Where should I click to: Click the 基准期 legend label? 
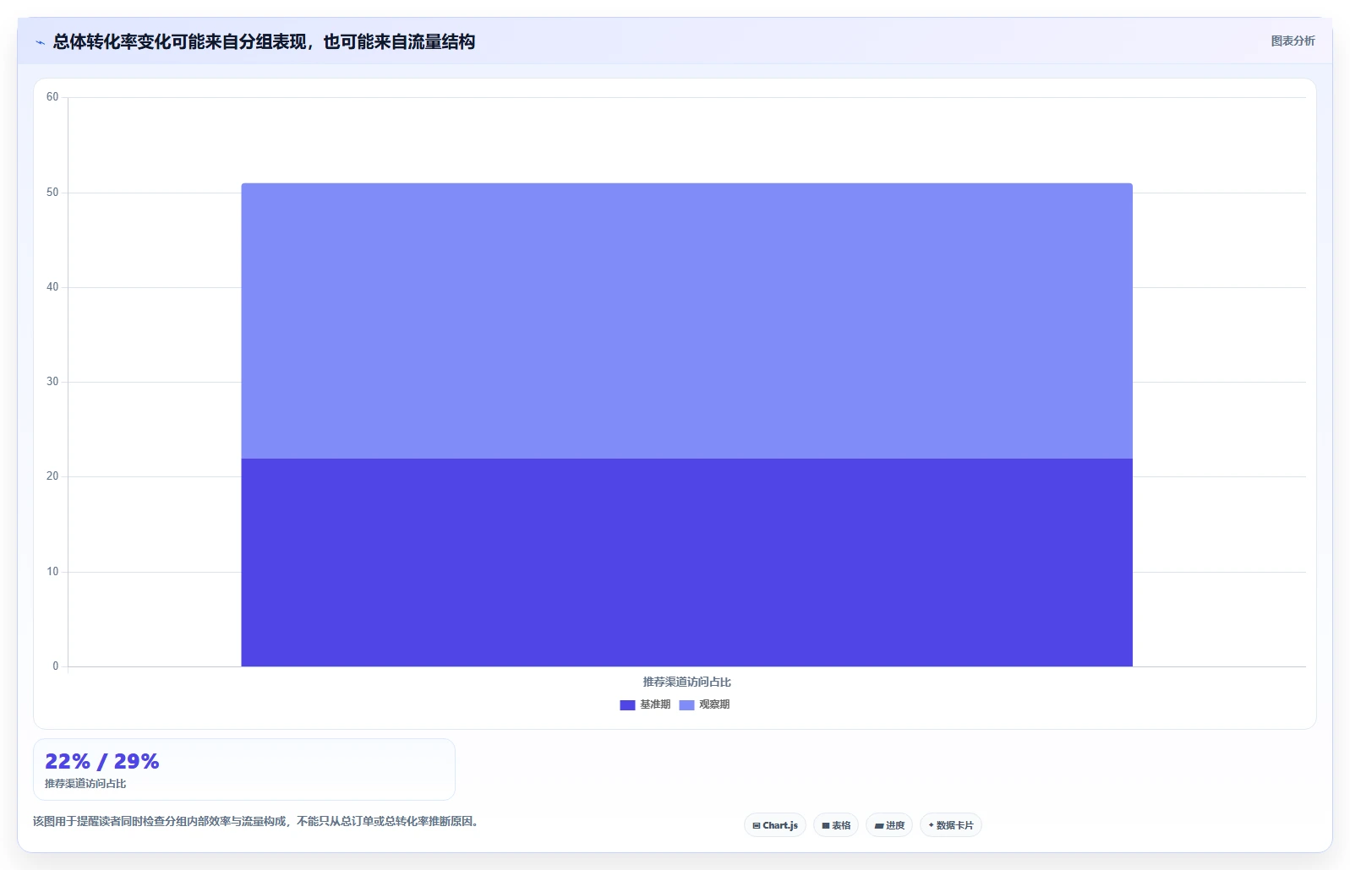tap(655, 704)
